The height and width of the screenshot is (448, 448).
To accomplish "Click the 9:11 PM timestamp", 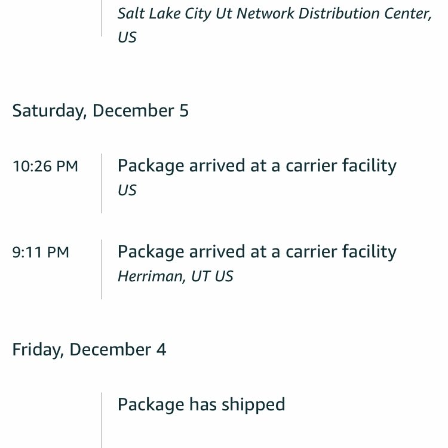I will pyautogui.click(x=41, y=252).
